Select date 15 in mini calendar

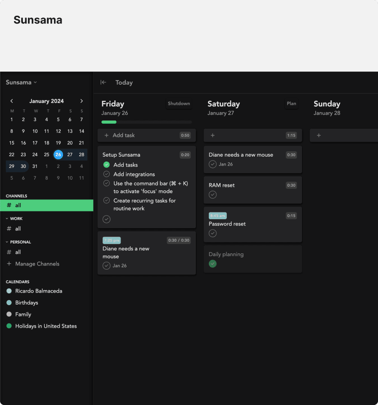point(12,143)
